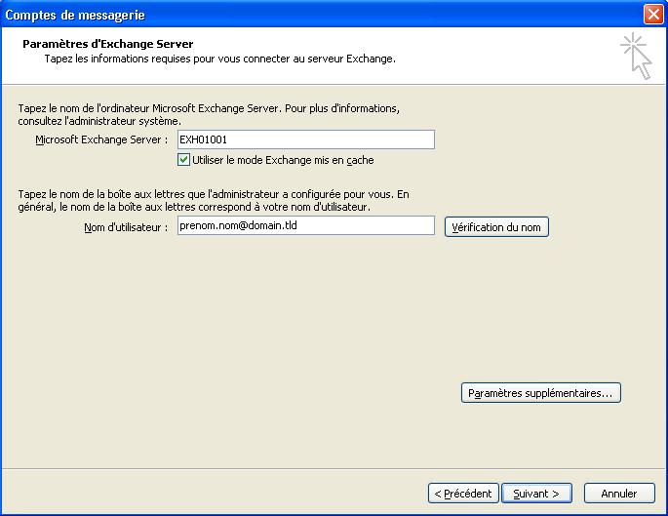Click the text Tapez les informations requises
668x516 pixels.
point(118,59)
